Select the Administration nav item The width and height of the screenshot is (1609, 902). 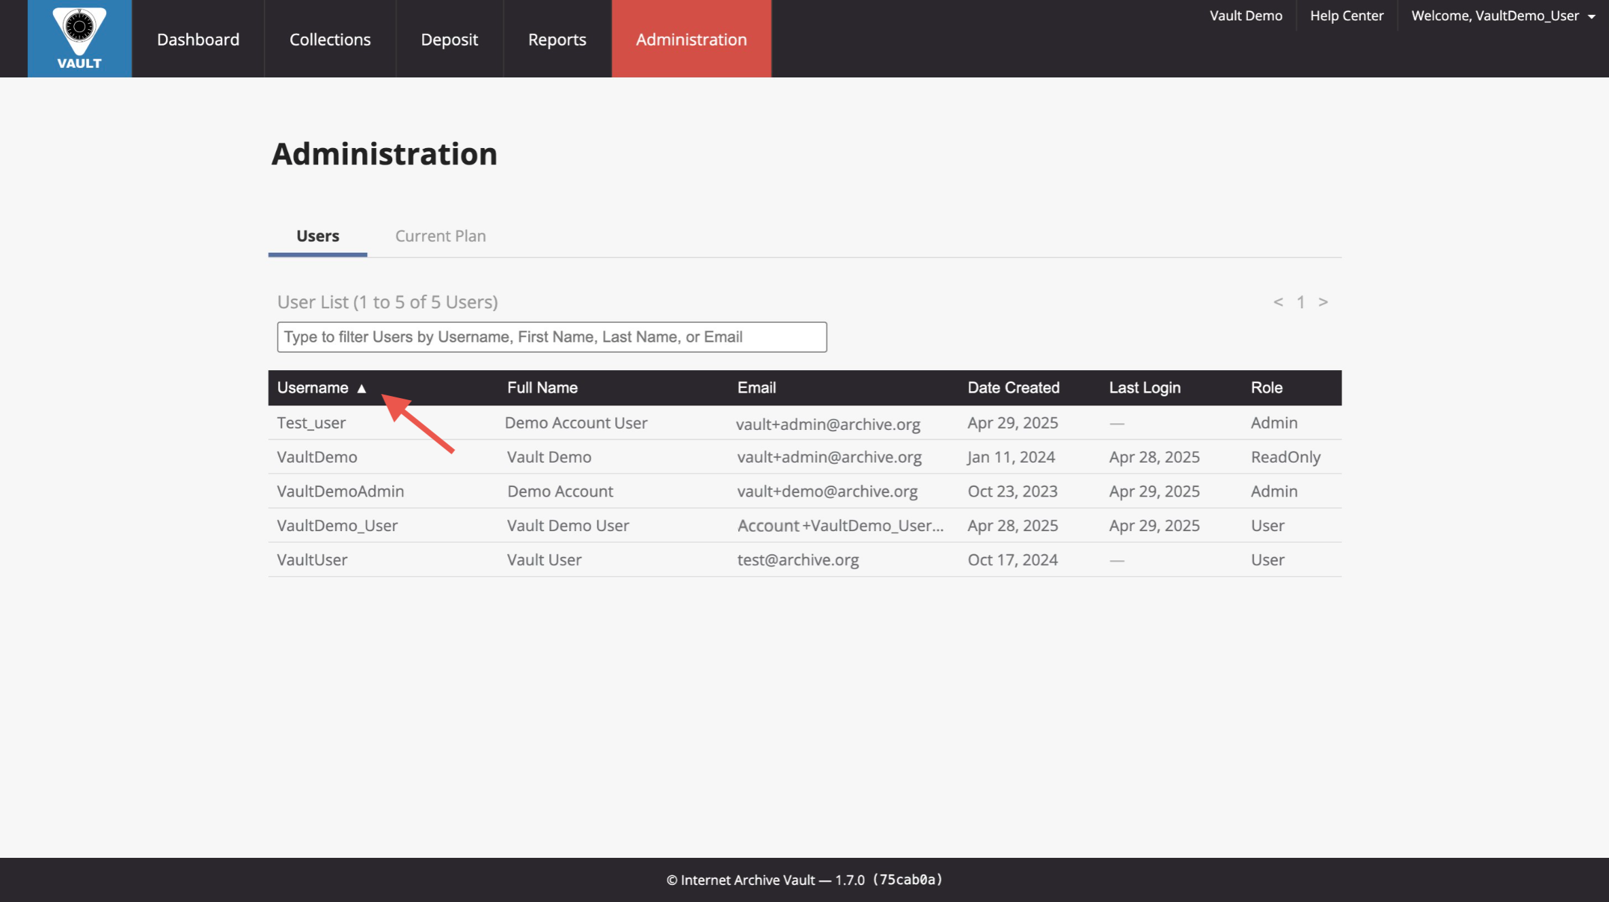pyautogui.click(x=691, y=39)
